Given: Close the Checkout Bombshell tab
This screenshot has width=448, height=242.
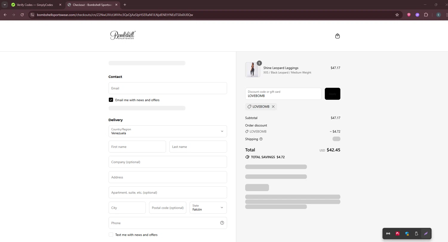Looking at the screenshot, I should coord(116,5).
